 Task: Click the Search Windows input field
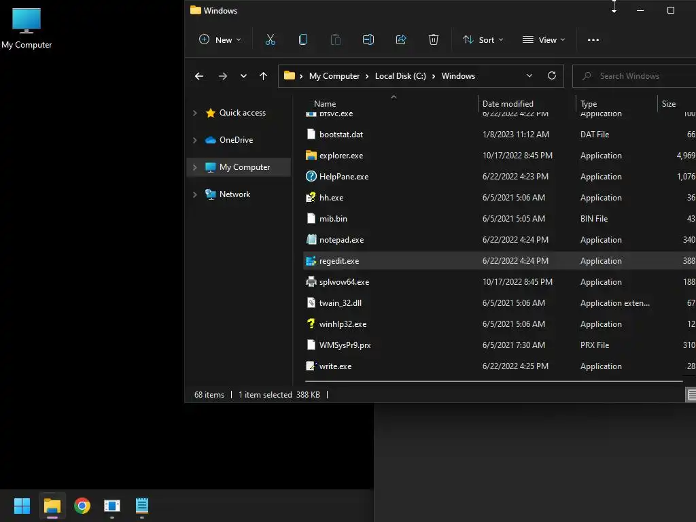(635, 76)
